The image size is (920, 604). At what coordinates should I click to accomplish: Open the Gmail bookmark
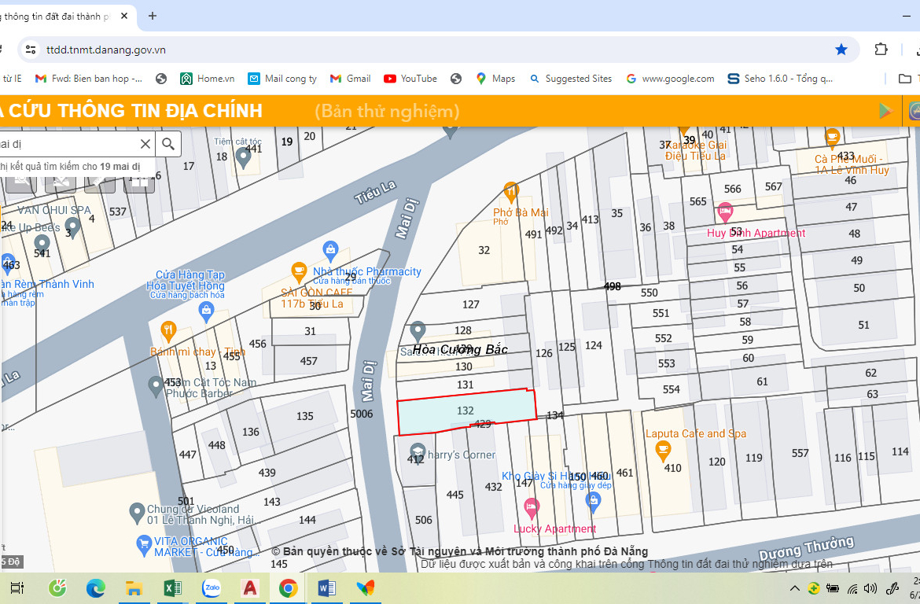point(351,79)
